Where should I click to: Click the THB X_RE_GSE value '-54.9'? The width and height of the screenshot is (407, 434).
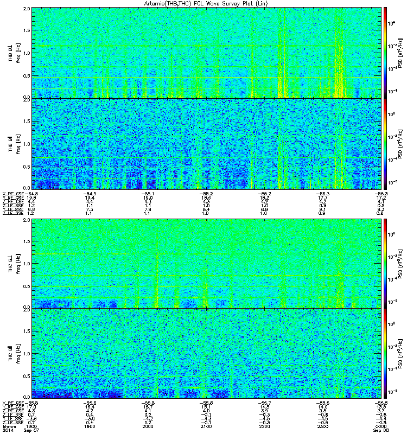90,194
